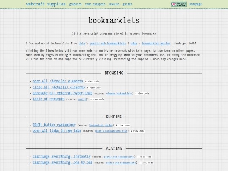Click the PLAYING section heading
Viewport: 228px width, 171px height.
click(x=114, y=148)
